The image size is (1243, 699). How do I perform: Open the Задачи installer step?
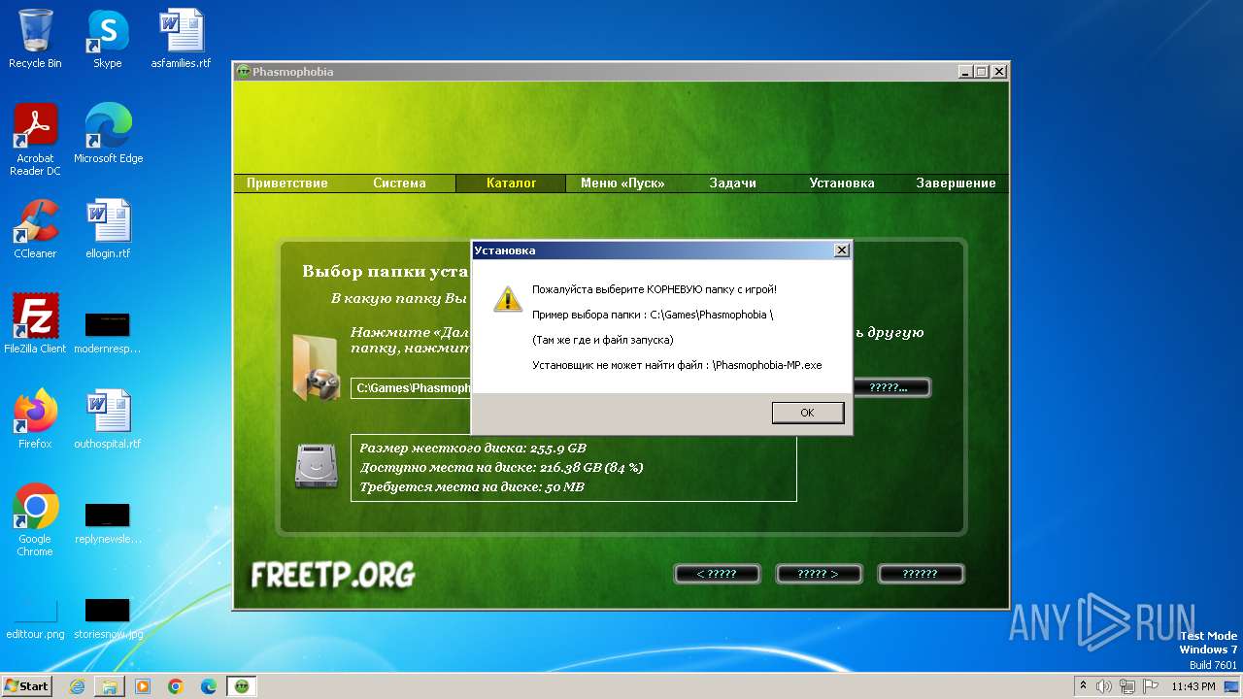coord(732,183)
